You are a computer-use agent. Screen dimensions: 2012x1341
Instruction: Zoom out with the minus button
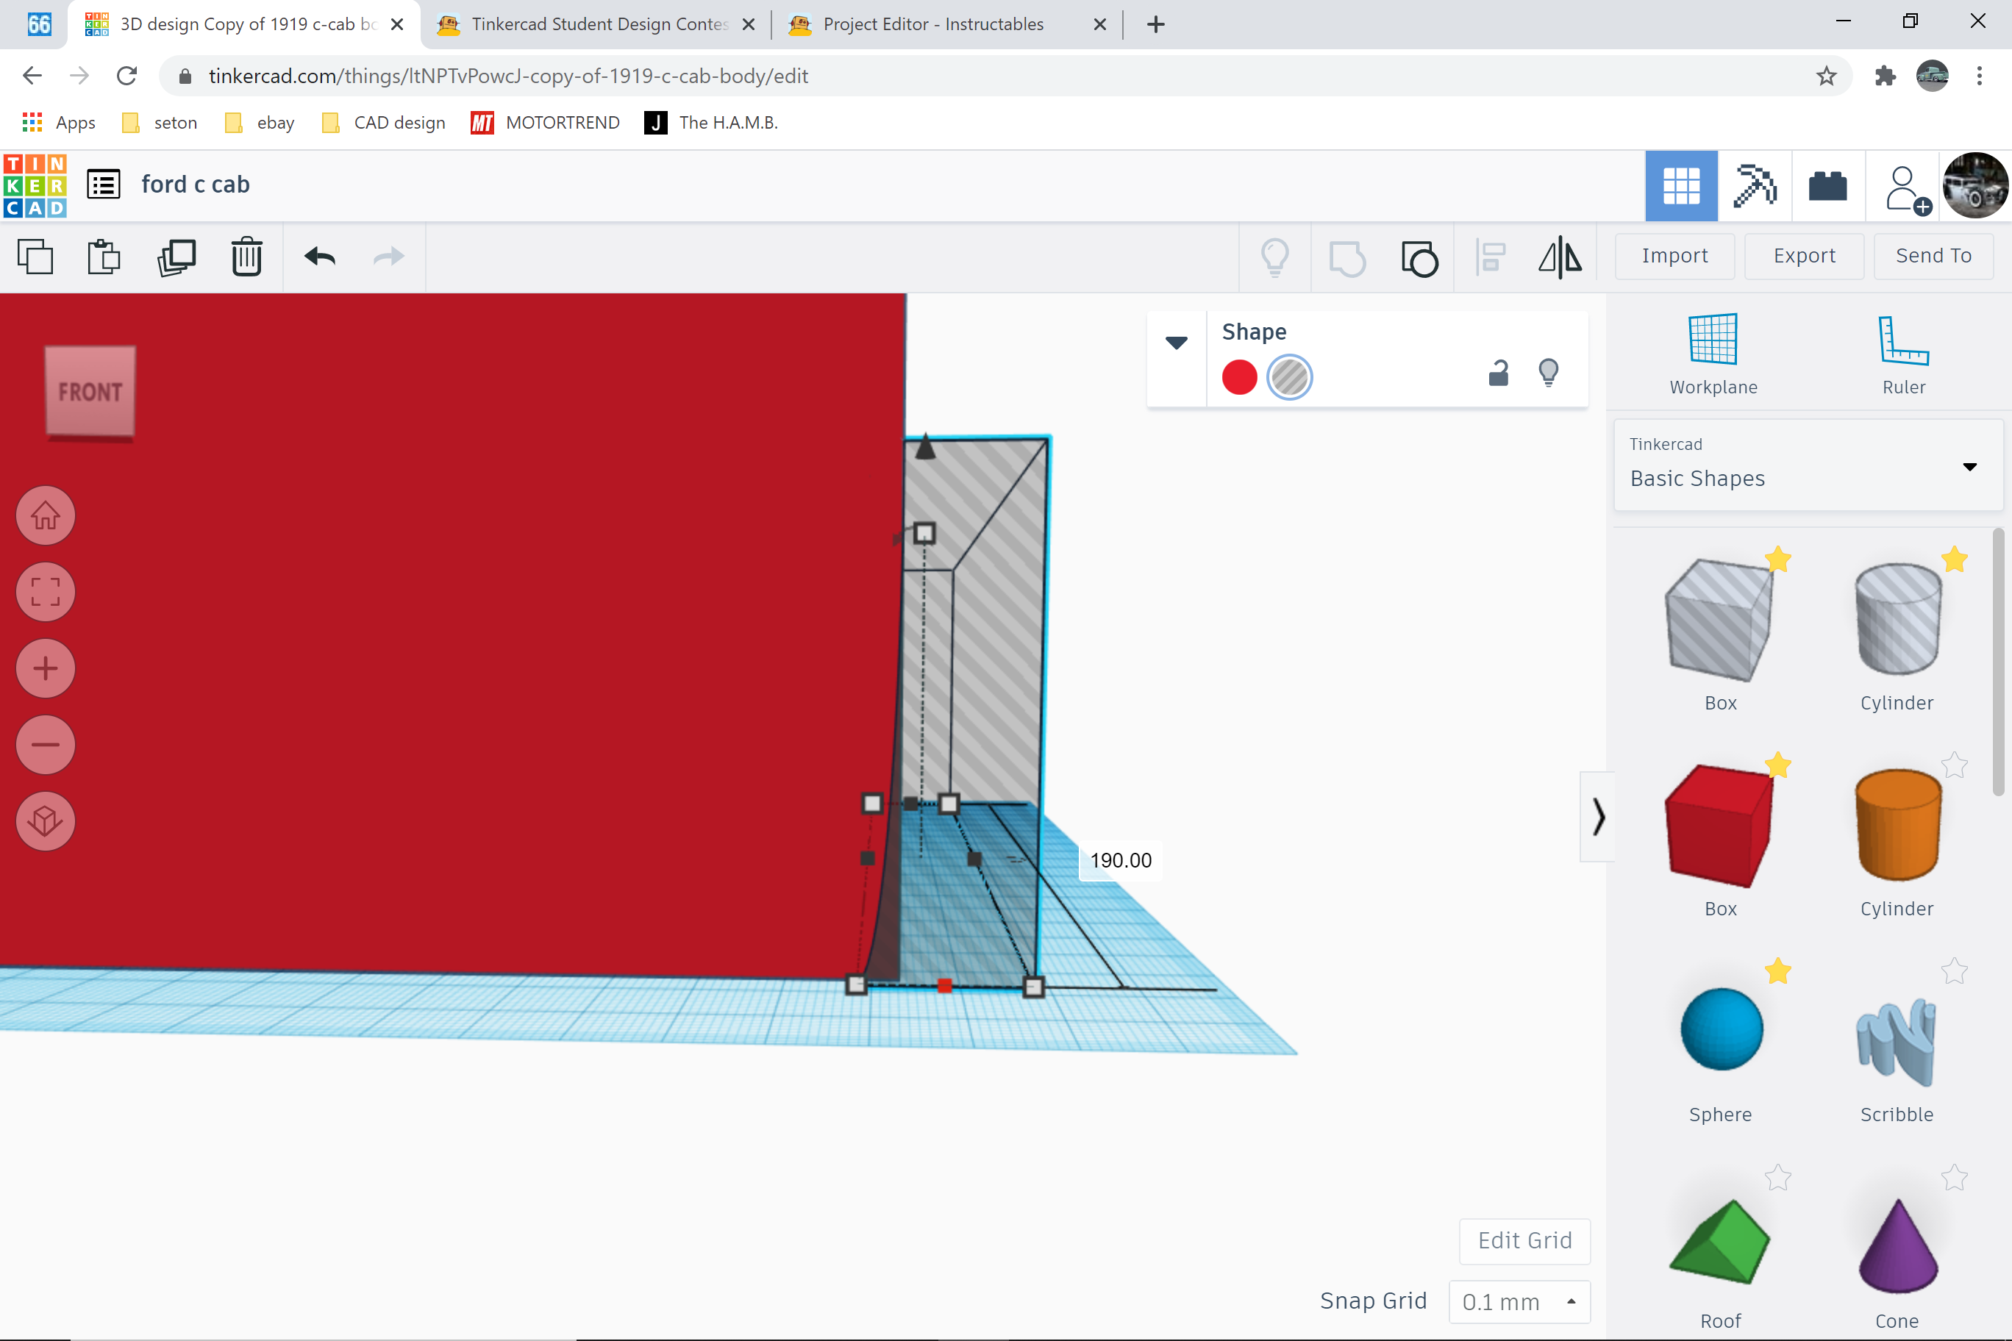coord(46,745)
